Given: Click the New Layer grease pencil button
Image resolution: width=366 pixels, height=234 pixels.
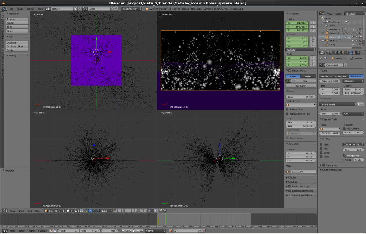Looking at the screenshot, I should pyautogui.click(x=300, y=86).
